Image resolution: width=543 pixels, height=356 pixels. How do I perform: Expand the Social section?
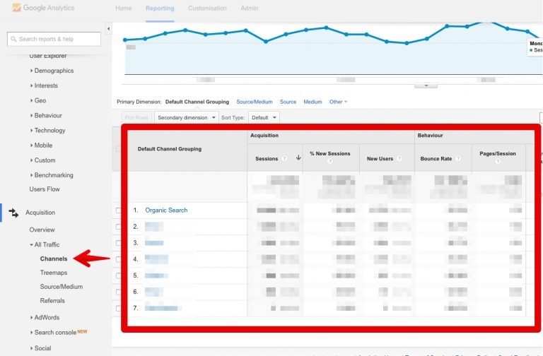(x=40, y=348)
